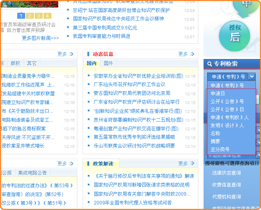Open 收费信息查询 sidebar link
This screenshot has width=261, height=210.
[226, 184]
